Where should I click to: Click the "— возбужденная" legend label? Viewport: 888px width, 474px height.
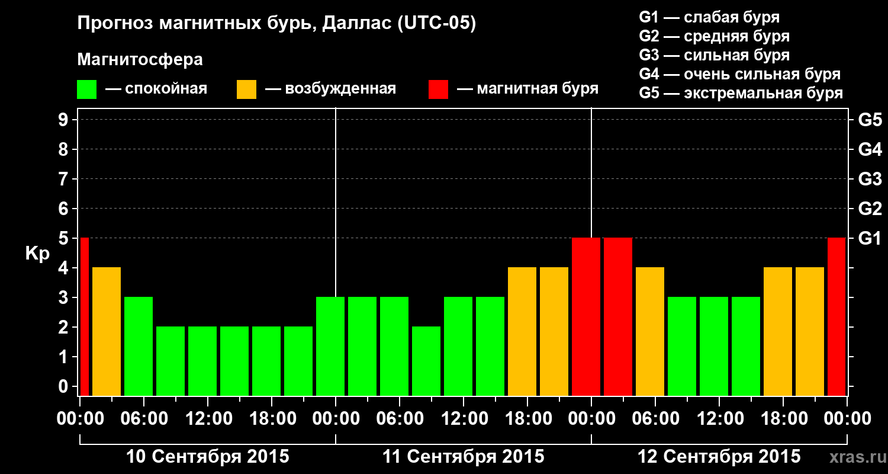pyautogui.click(x=330, y=89)
